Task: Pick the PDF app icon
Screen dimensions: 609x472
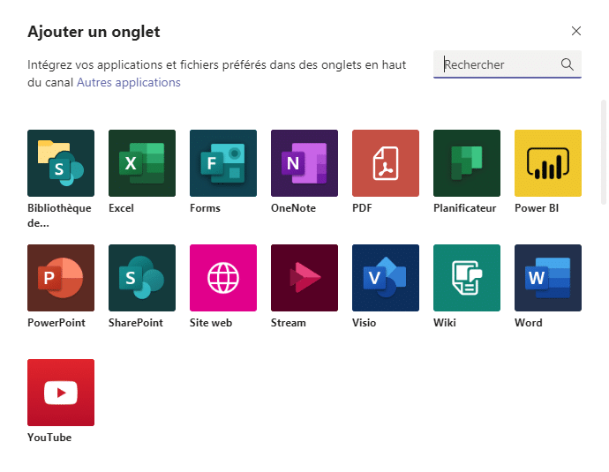Action: [386, 163]
